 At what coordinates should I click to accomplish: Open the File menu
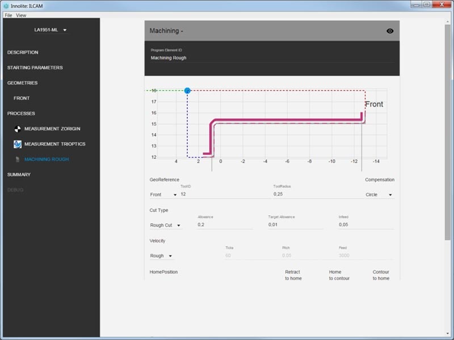point(7,15)
